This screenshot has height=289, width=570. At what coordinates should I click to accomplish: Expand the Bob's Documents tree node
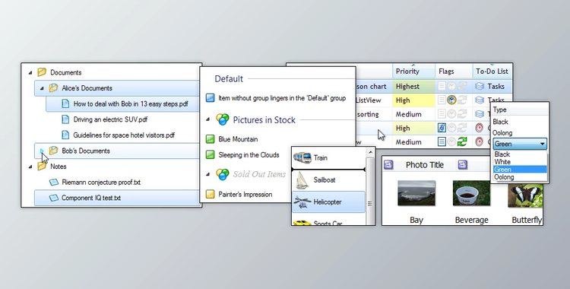point(42,151)
